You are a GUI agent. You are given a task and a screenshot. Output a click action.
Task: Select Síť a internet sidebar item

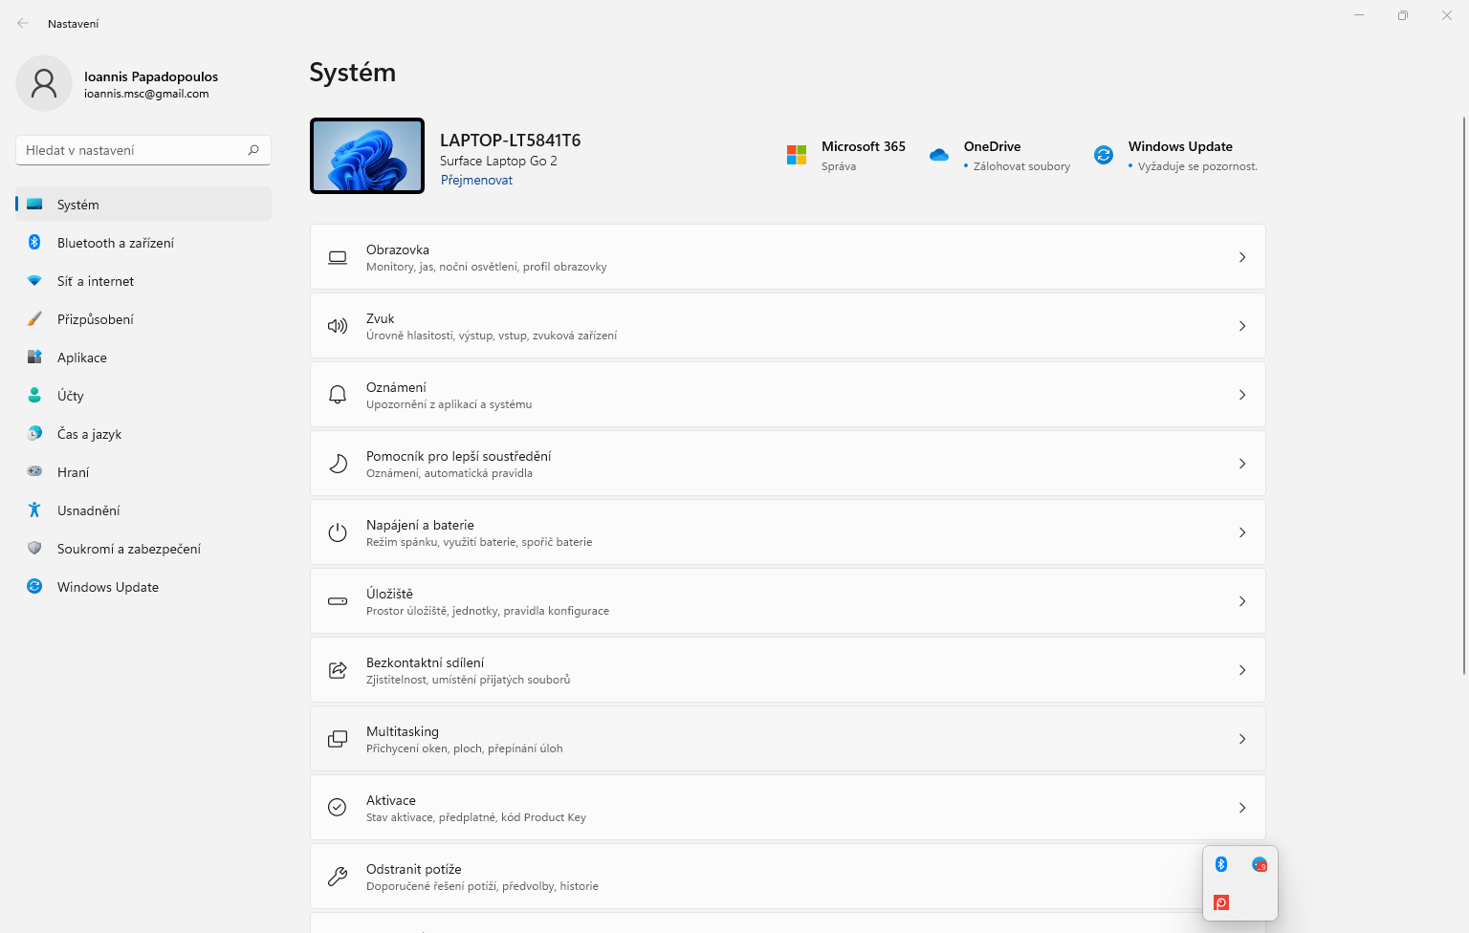coord(96,281)
